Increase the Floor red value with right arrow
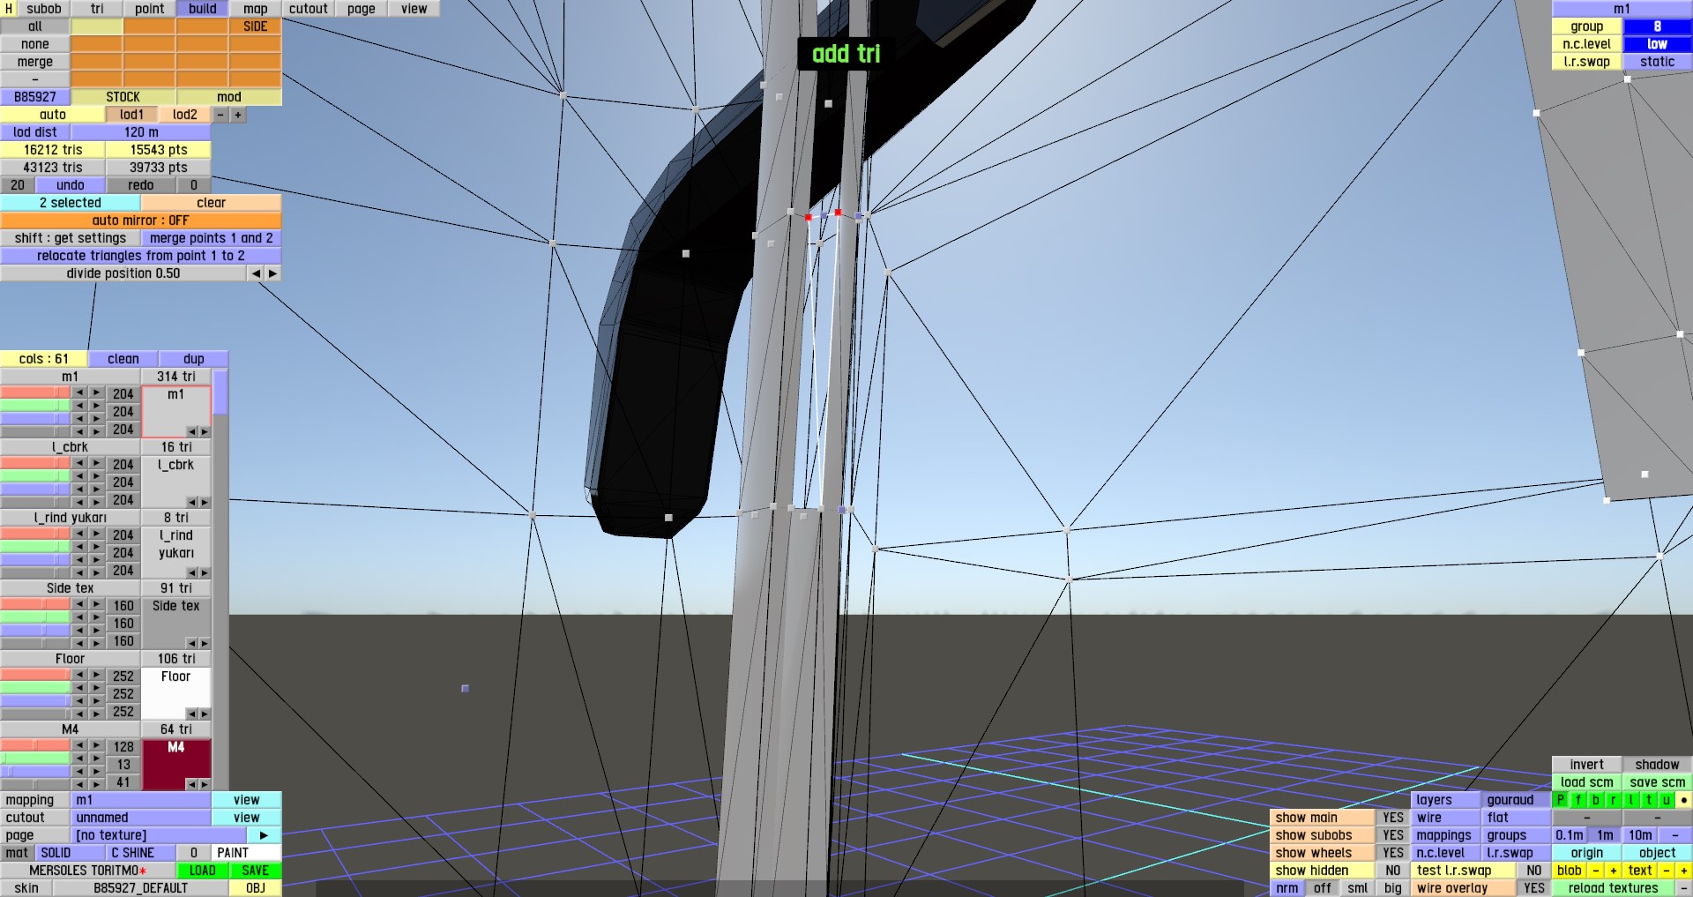 click(96, 675)
